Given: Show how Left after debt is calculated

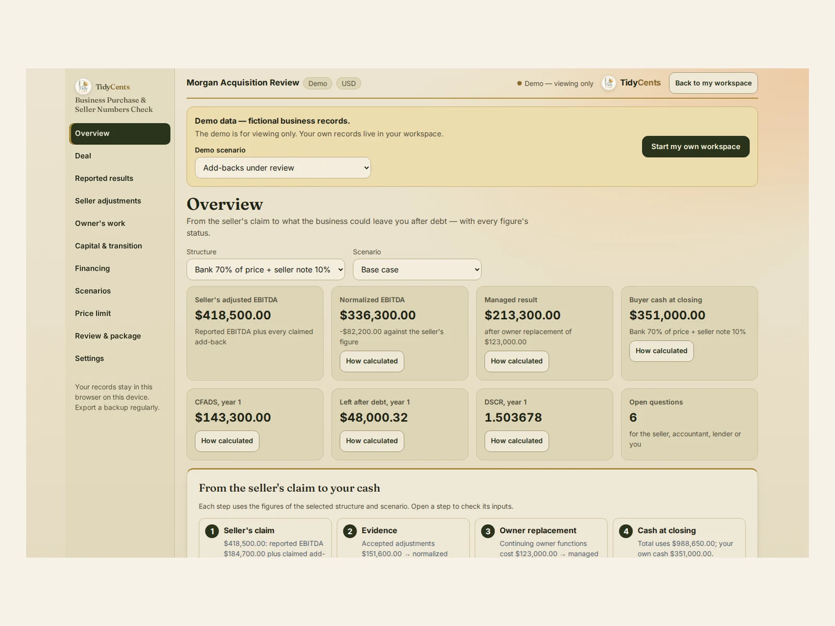Looking at the screenshot, I should point(372,441).
